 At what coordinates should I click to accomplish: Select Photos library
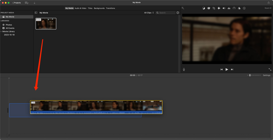click(x=9, y=25)
